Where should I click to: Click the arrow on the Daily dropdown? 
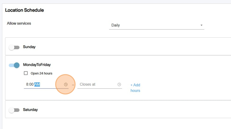201,25
